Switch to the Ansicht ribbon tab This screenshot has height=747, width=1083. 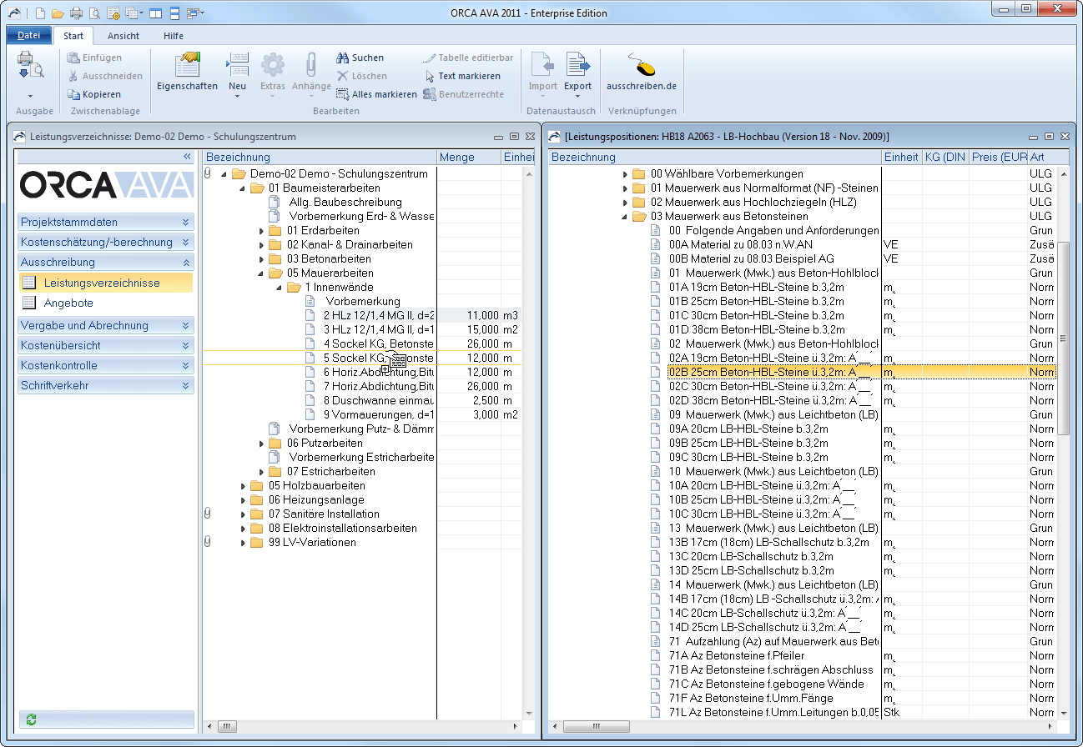pyautogui.click(x=123, y=36)
